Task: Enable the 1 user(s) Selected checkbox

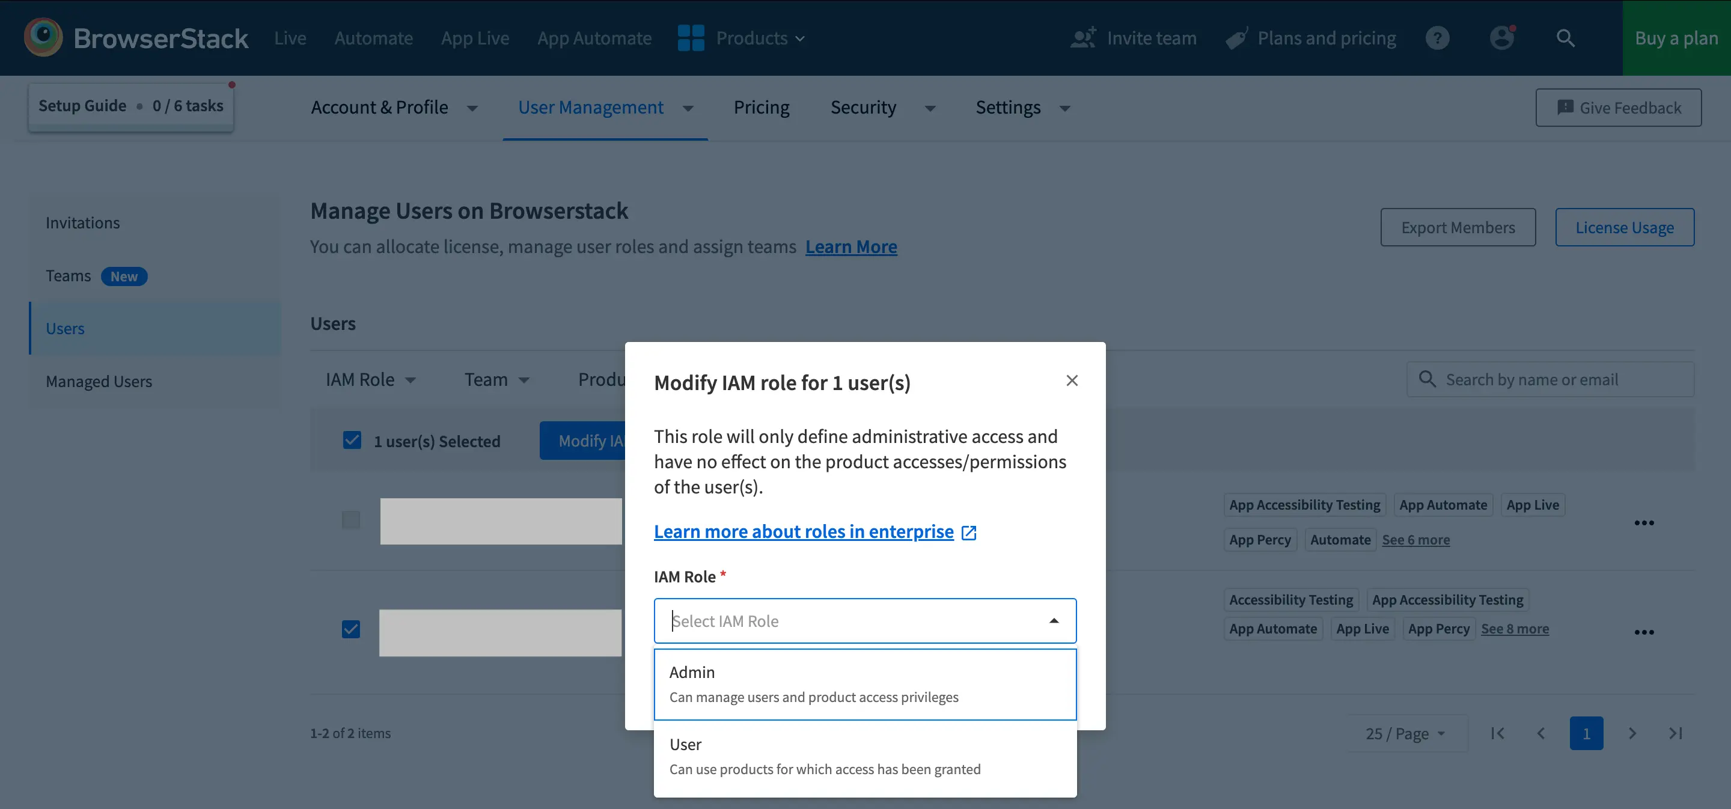Action: click(351, 441)
